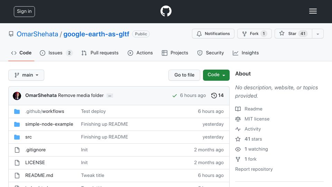The width and height of the screenshot is (332, 187).
Task: Click the "6 hours ago" timestamp for README.md
Action: [211, 175]
